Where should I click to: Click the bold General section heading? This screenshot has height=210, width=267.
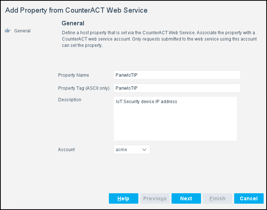coord(73,23)
